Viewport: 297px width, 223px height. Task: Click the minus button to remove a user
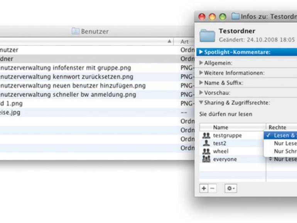click(x=212, y=188)
